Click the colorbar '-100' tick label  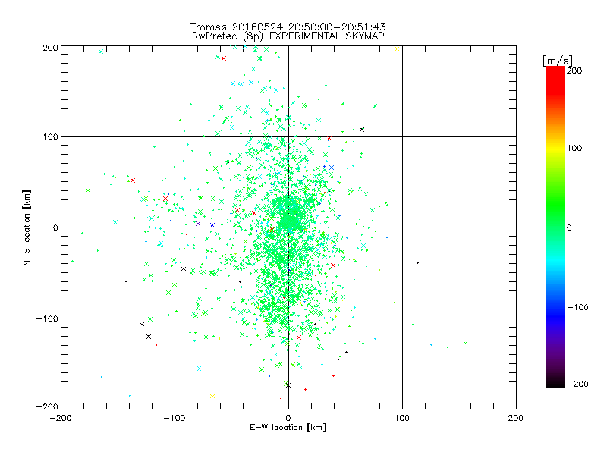click(578, 307)
